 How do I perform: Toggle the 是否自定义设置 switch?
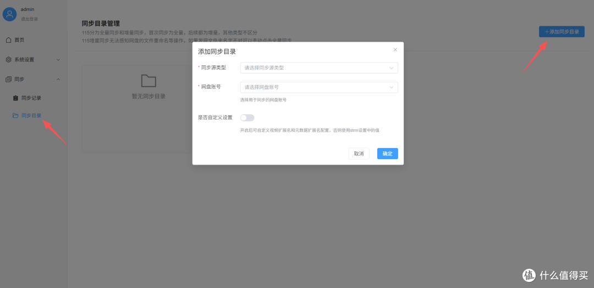(x=247, y=118)
